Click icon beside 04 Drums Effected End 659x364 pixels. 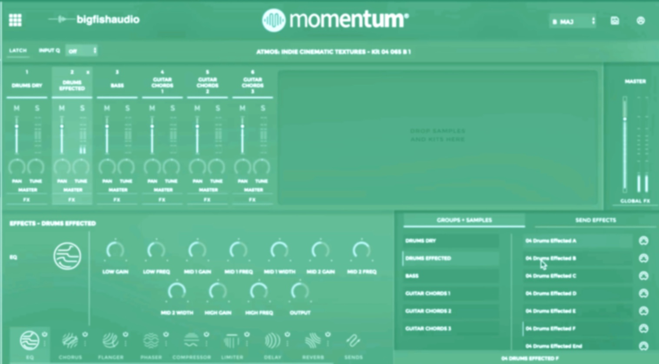[643, 346]
